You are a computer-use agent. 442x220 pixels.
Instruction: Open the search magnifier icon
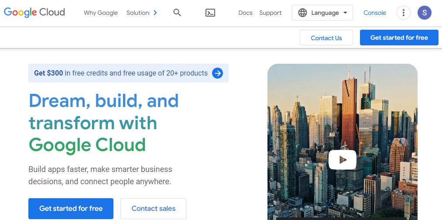177,13
